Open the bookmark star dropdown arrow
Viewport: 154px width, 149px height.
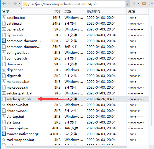tap(138, 4)
